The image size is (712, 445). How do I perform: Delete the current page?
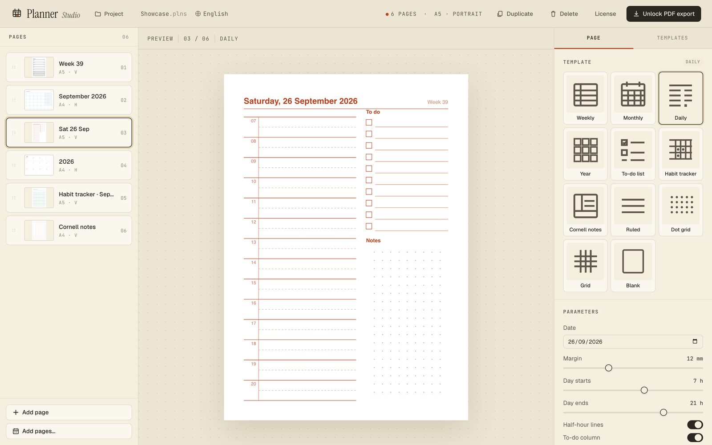pyautogui.click(x=564, y=14)
